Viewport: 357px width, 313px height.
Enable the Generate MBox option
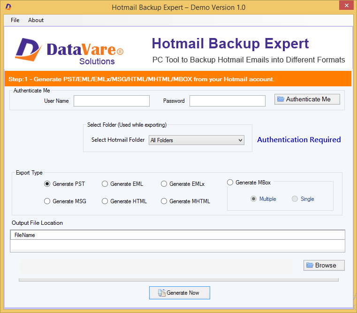click(x=230, y=183)
